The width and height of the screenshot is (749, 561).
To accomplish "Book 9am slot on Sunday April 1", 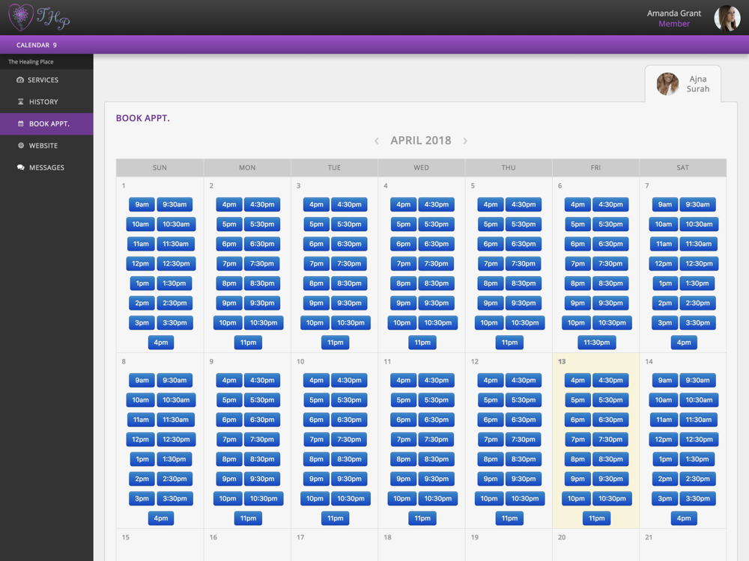I will (x=142, y=205).
